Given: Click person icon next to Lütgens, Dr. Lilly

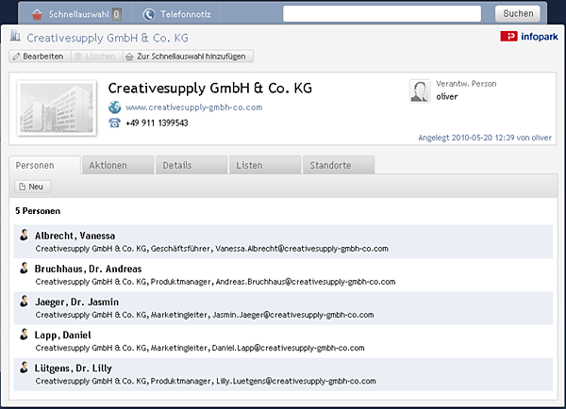Looking at the screenshot, I should coord(25,368).
